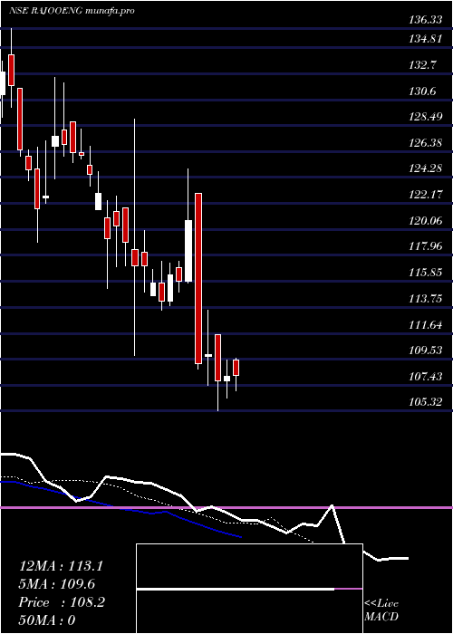
Task: Click the last red candlestick on the chart
Action: point(236,368)
